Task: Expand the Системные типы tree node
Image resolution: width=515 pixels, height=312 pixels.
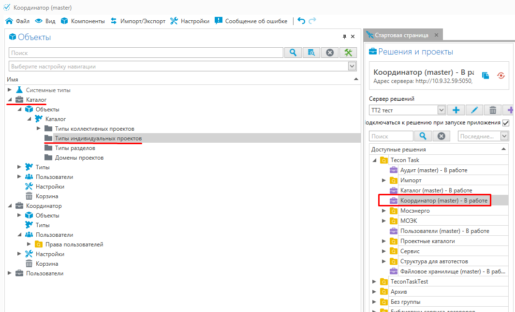Action: click(10, 90)
